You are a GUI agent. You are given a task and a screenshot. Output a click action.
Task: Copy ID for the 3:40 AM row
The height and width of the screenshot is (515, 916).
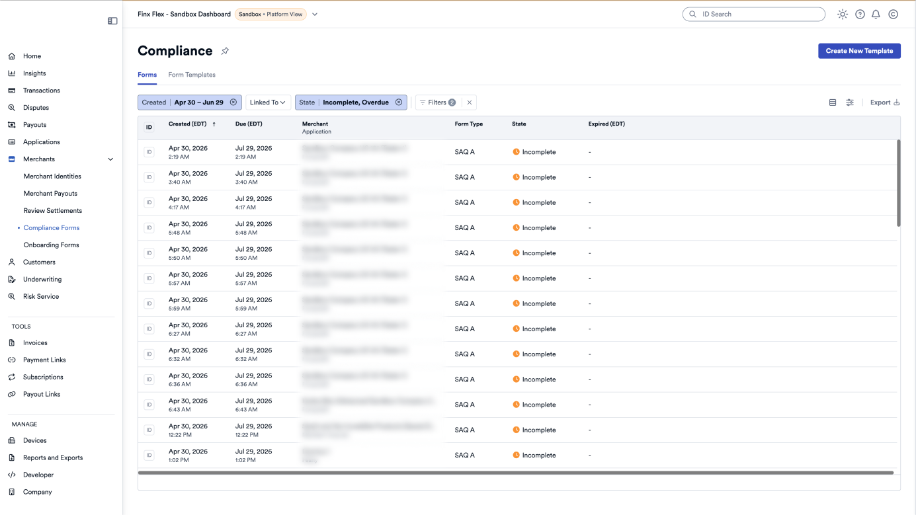coord(149,177)
